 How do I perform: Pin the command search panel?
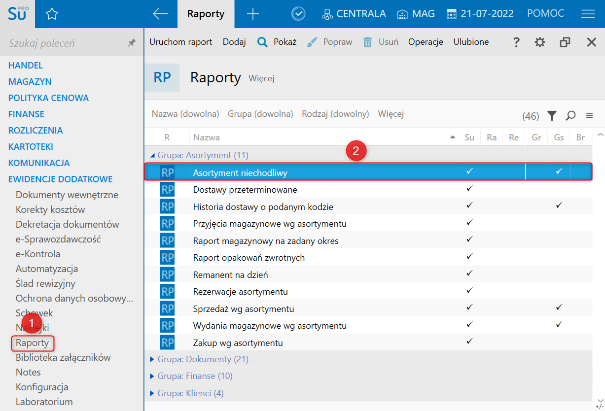coord(131,43)
